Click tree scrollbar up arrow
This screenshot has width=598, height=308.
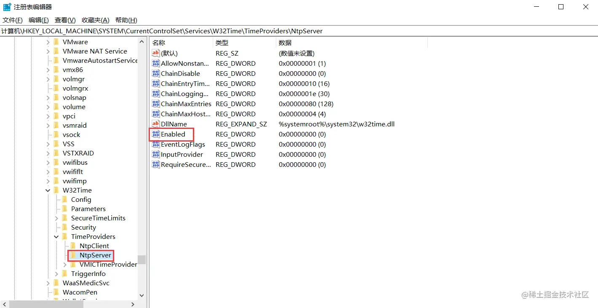[141, 42]
